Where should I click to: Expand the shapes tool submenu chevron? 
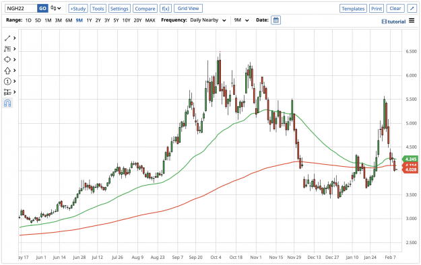(15, 60)
